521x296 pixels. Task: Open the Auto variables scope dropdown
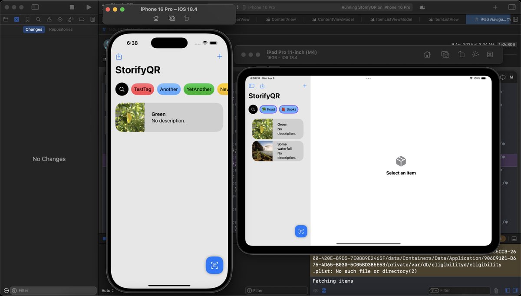coord(108,290)
